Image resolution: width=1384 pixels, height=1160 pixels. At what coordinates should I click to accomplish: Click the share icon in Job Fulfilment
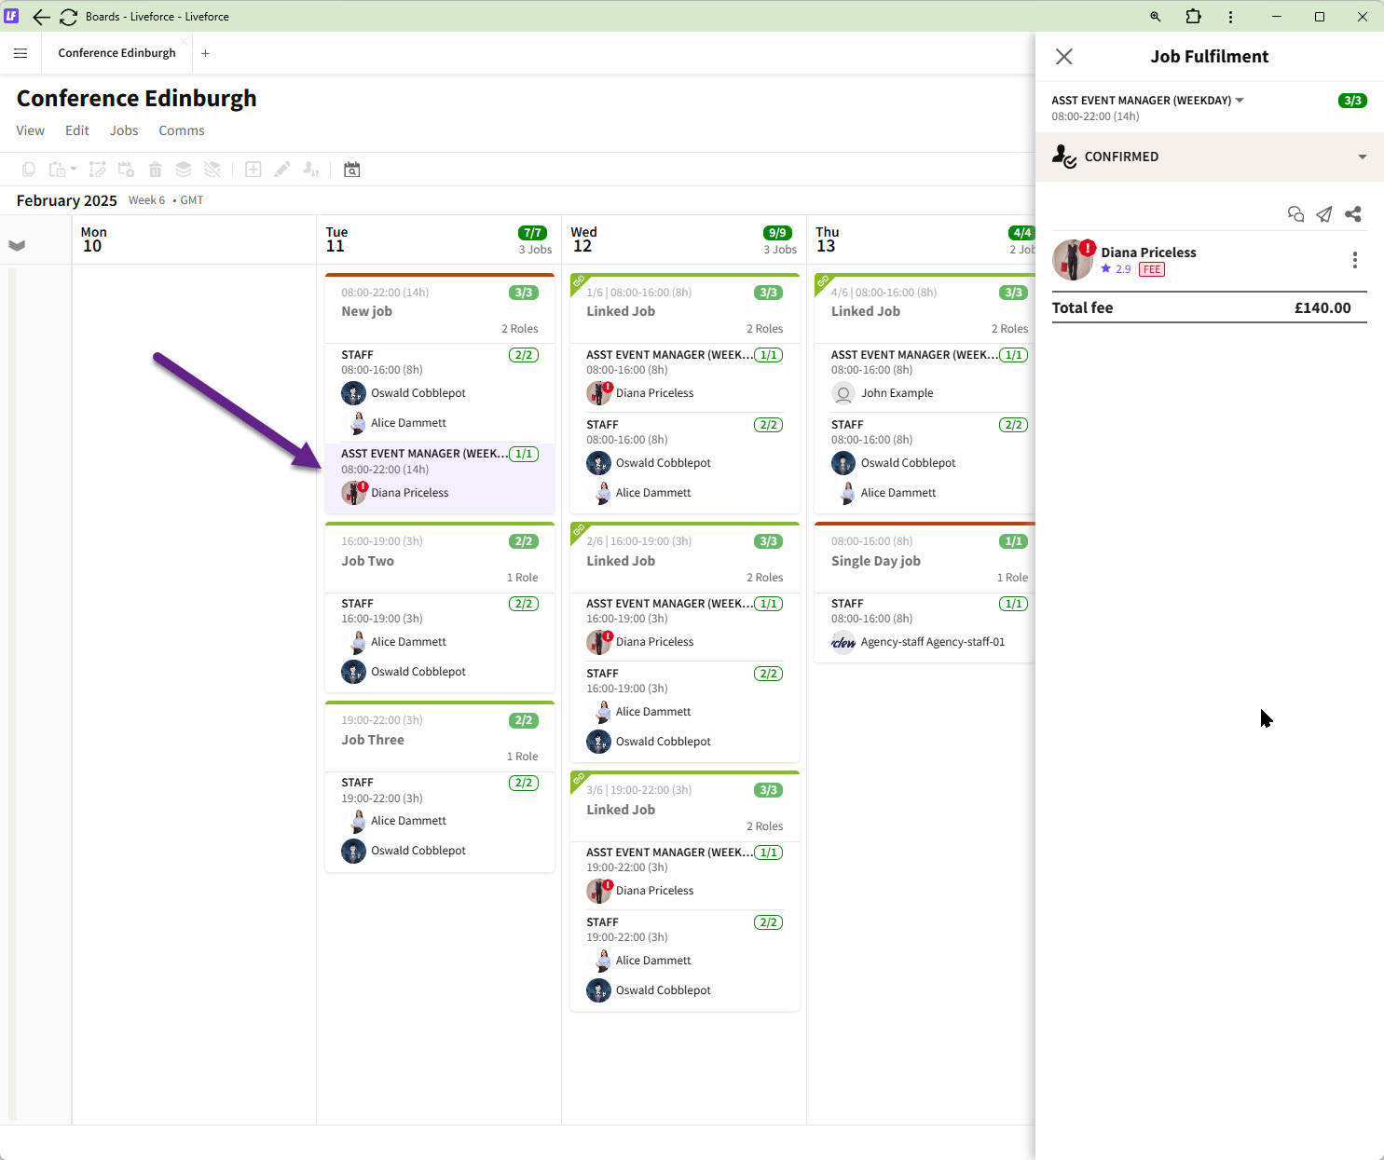(1353, 214)
